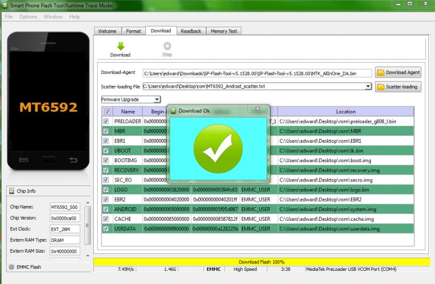Switch to the Readback tab

click(191, 31)
